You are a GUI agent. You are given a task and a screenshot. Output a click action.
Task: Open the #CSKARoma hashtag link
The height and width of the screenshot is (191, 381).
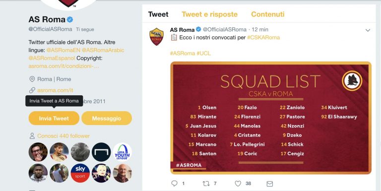click(x=263, y=37)
